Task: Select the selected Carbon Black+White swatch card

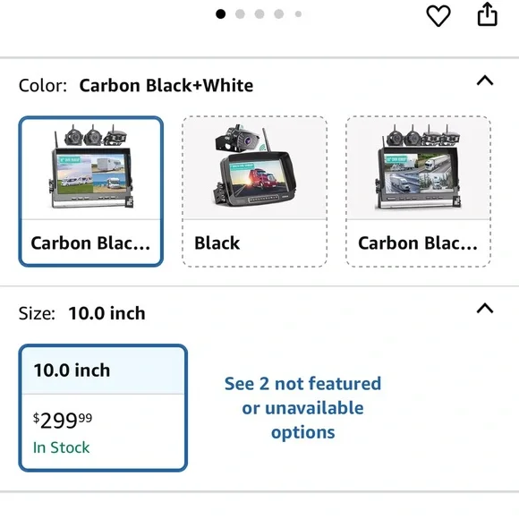Action: point(91,191)
